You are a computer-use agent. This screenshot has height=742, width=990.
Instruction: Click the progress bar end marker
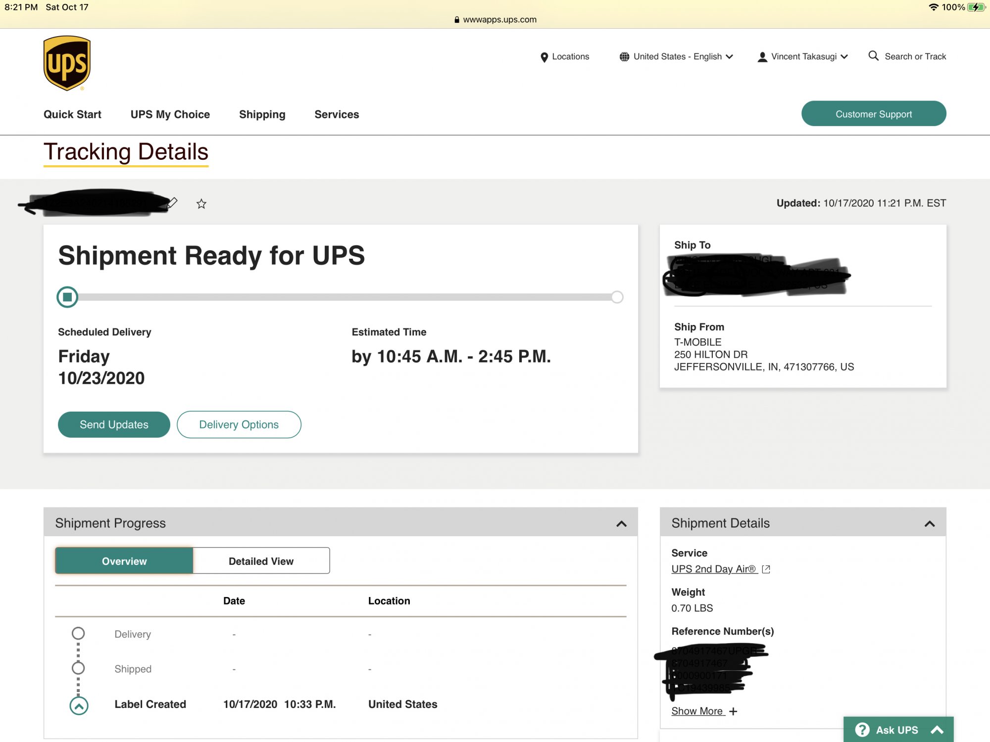(617, 297)
